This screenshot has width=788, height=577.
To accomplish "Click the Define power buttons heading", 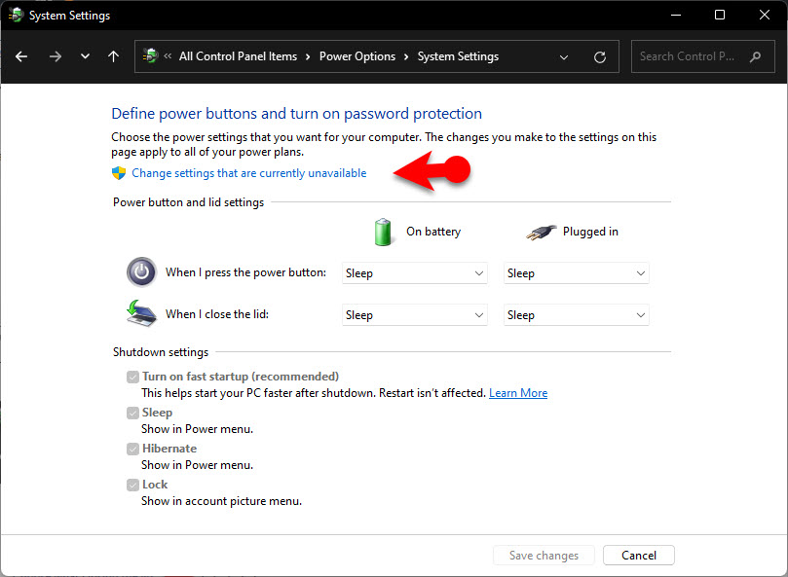I will 296,114.
